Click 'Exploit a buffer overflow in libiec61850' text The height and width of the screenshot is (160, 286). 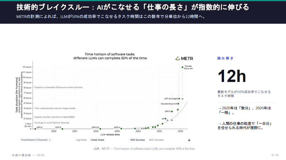point(55,117)
